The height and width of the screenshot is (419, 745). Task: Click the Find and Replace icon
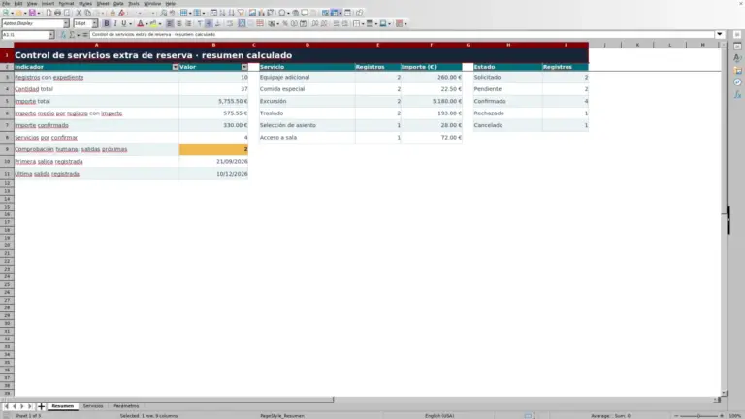163,13
